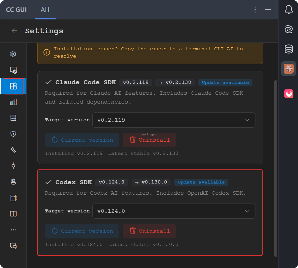Viewport: 298px width, 268px height.
Task: Open the monitor with code badge sidebar icon
Action: 13,70
